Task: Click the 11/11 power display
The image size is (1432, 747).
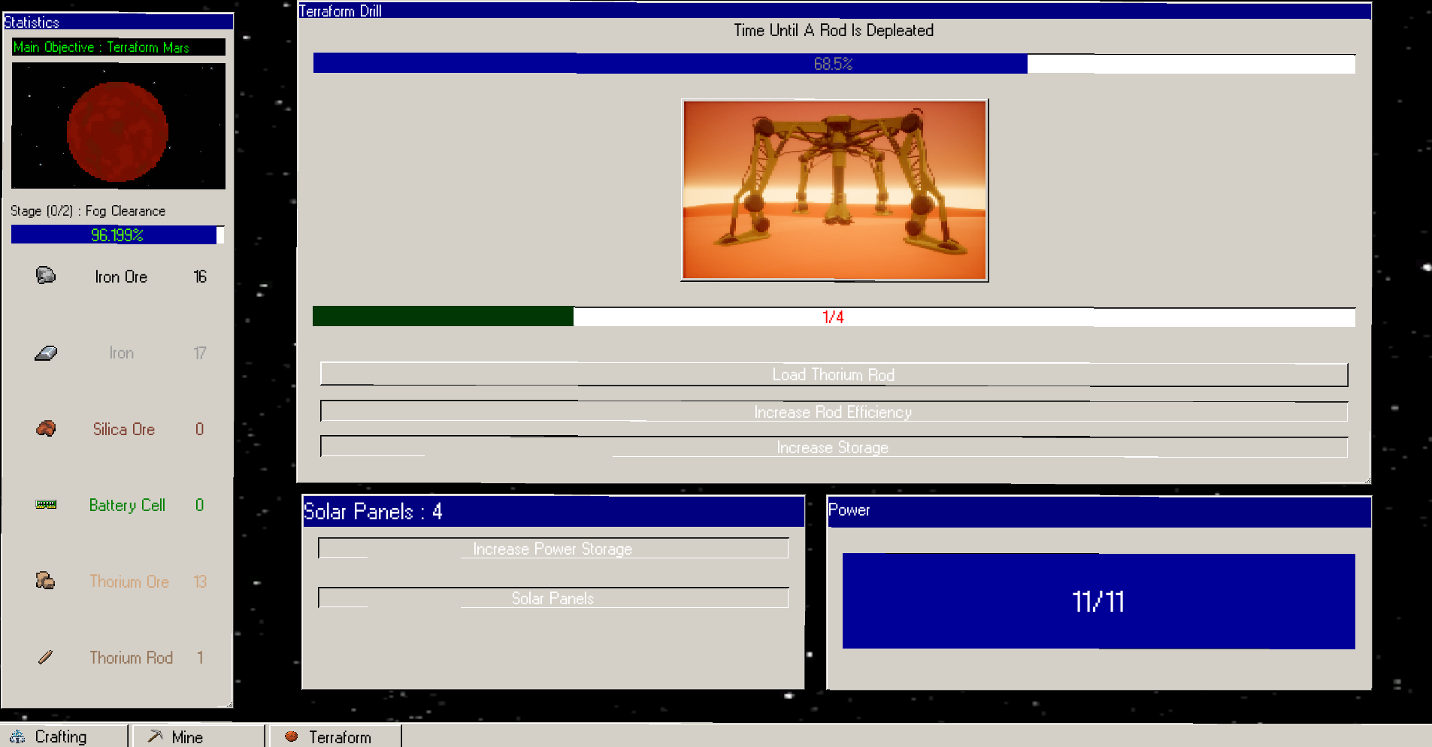Action: [x=1098, y=601]
